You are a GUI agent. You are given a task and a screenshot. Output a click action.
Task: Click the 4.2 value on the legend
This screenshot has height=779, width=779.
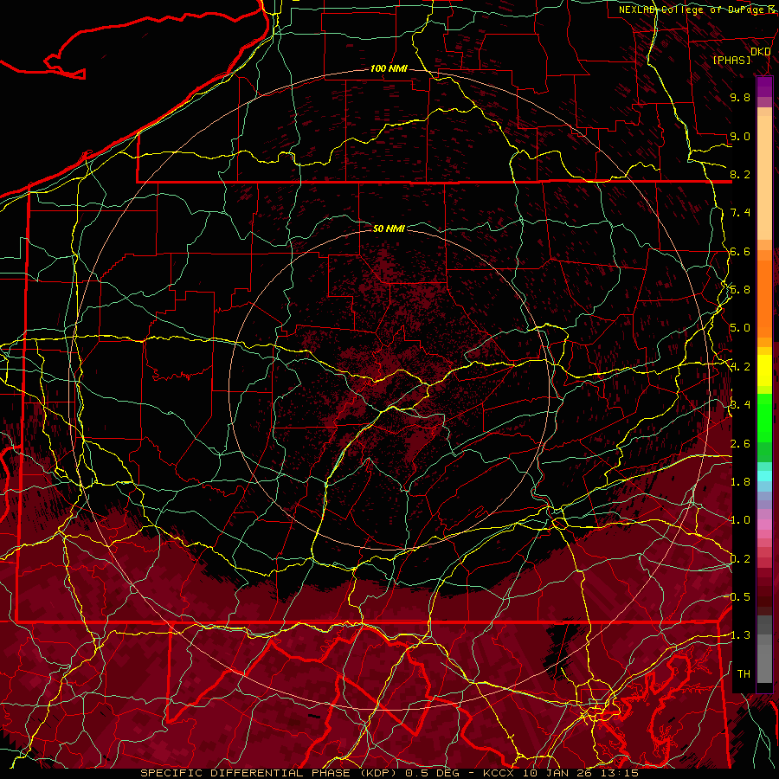click(x=740, y=367)
